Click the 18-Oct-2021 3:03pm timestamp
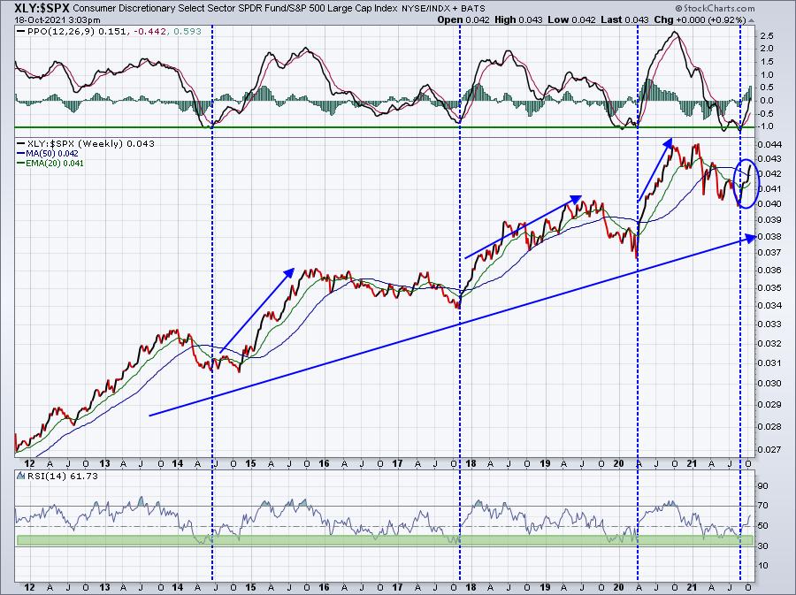This screenshot has height=595, width=796. [x=57, y=20]
